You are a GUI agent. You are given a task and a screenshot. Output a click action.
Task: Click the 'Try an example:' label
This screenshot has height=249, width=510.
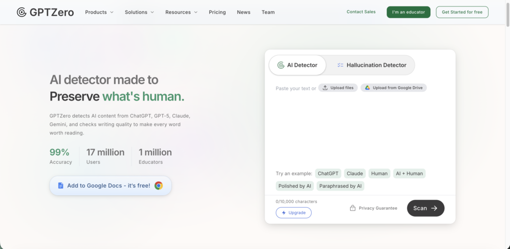point(294,174)
